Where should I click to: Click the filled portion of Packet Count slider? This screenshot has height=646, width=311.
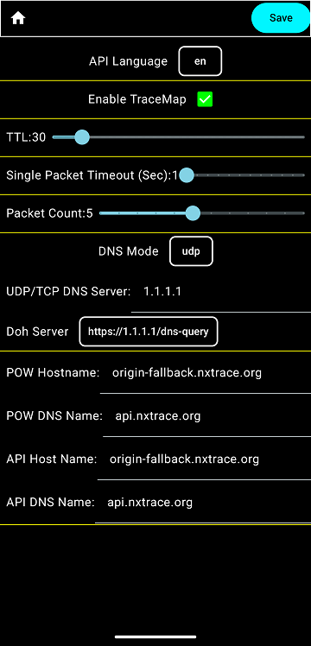coord(144,213)
